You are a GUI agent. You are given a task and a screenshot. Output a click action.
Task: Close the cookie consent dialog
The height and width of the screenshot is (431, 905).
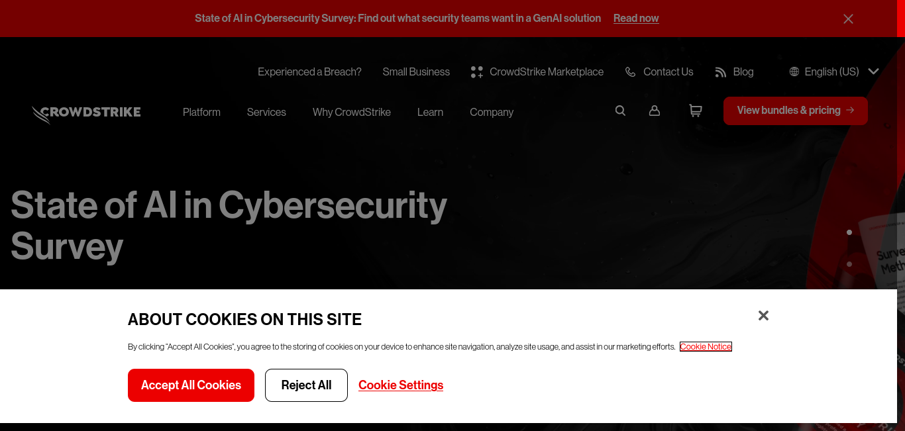pos(763,316)
